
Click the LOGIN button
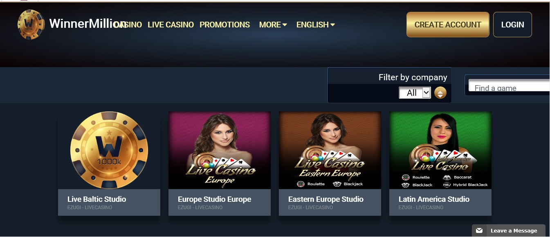(x=512, y=25)
